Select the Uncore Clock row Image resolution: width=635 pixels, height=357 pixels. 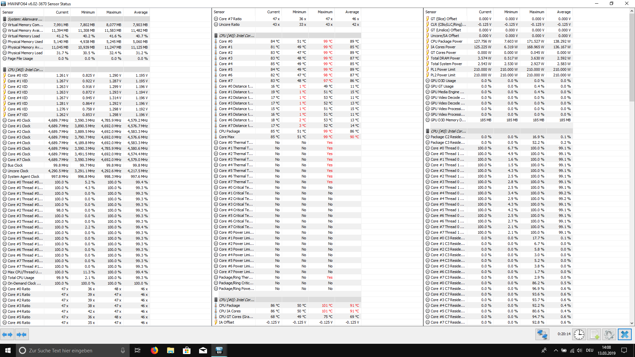point(75,171)
